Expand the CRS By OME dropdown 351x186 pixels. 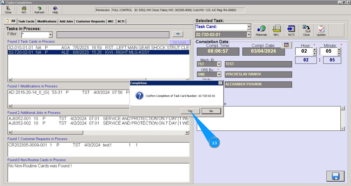(219, 75)
